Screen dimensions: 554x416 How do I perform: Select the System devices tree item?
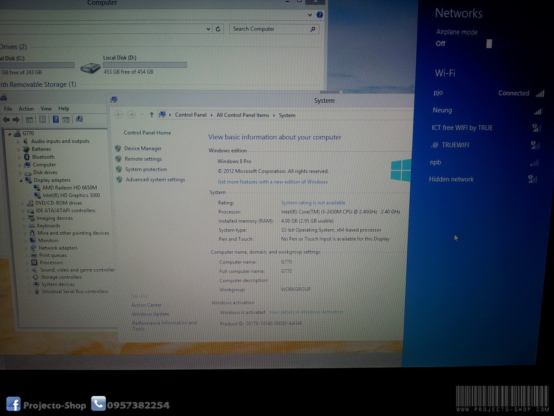click(x=58, y=285)
